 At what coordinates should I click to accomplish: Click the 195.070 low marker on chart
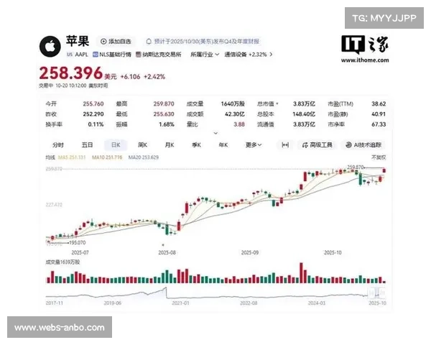(78, 243)
